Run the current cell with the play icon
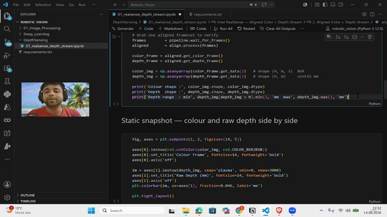Screen dimensions: 387x217 click(x=114, y=37)
